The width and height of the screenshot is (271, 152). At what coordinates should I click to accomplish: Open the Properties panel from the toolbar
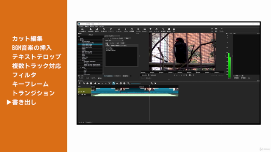tap(126, 30)
